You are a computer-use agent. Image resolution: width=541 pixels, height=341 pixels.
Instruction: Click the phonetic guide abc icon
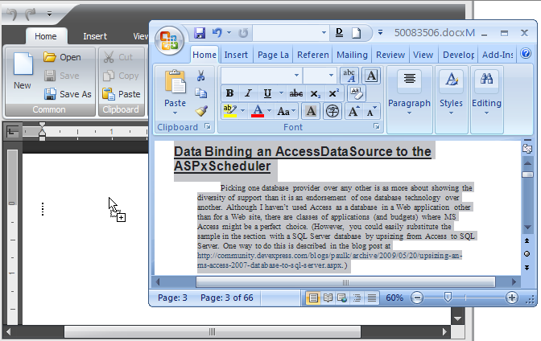349,76
